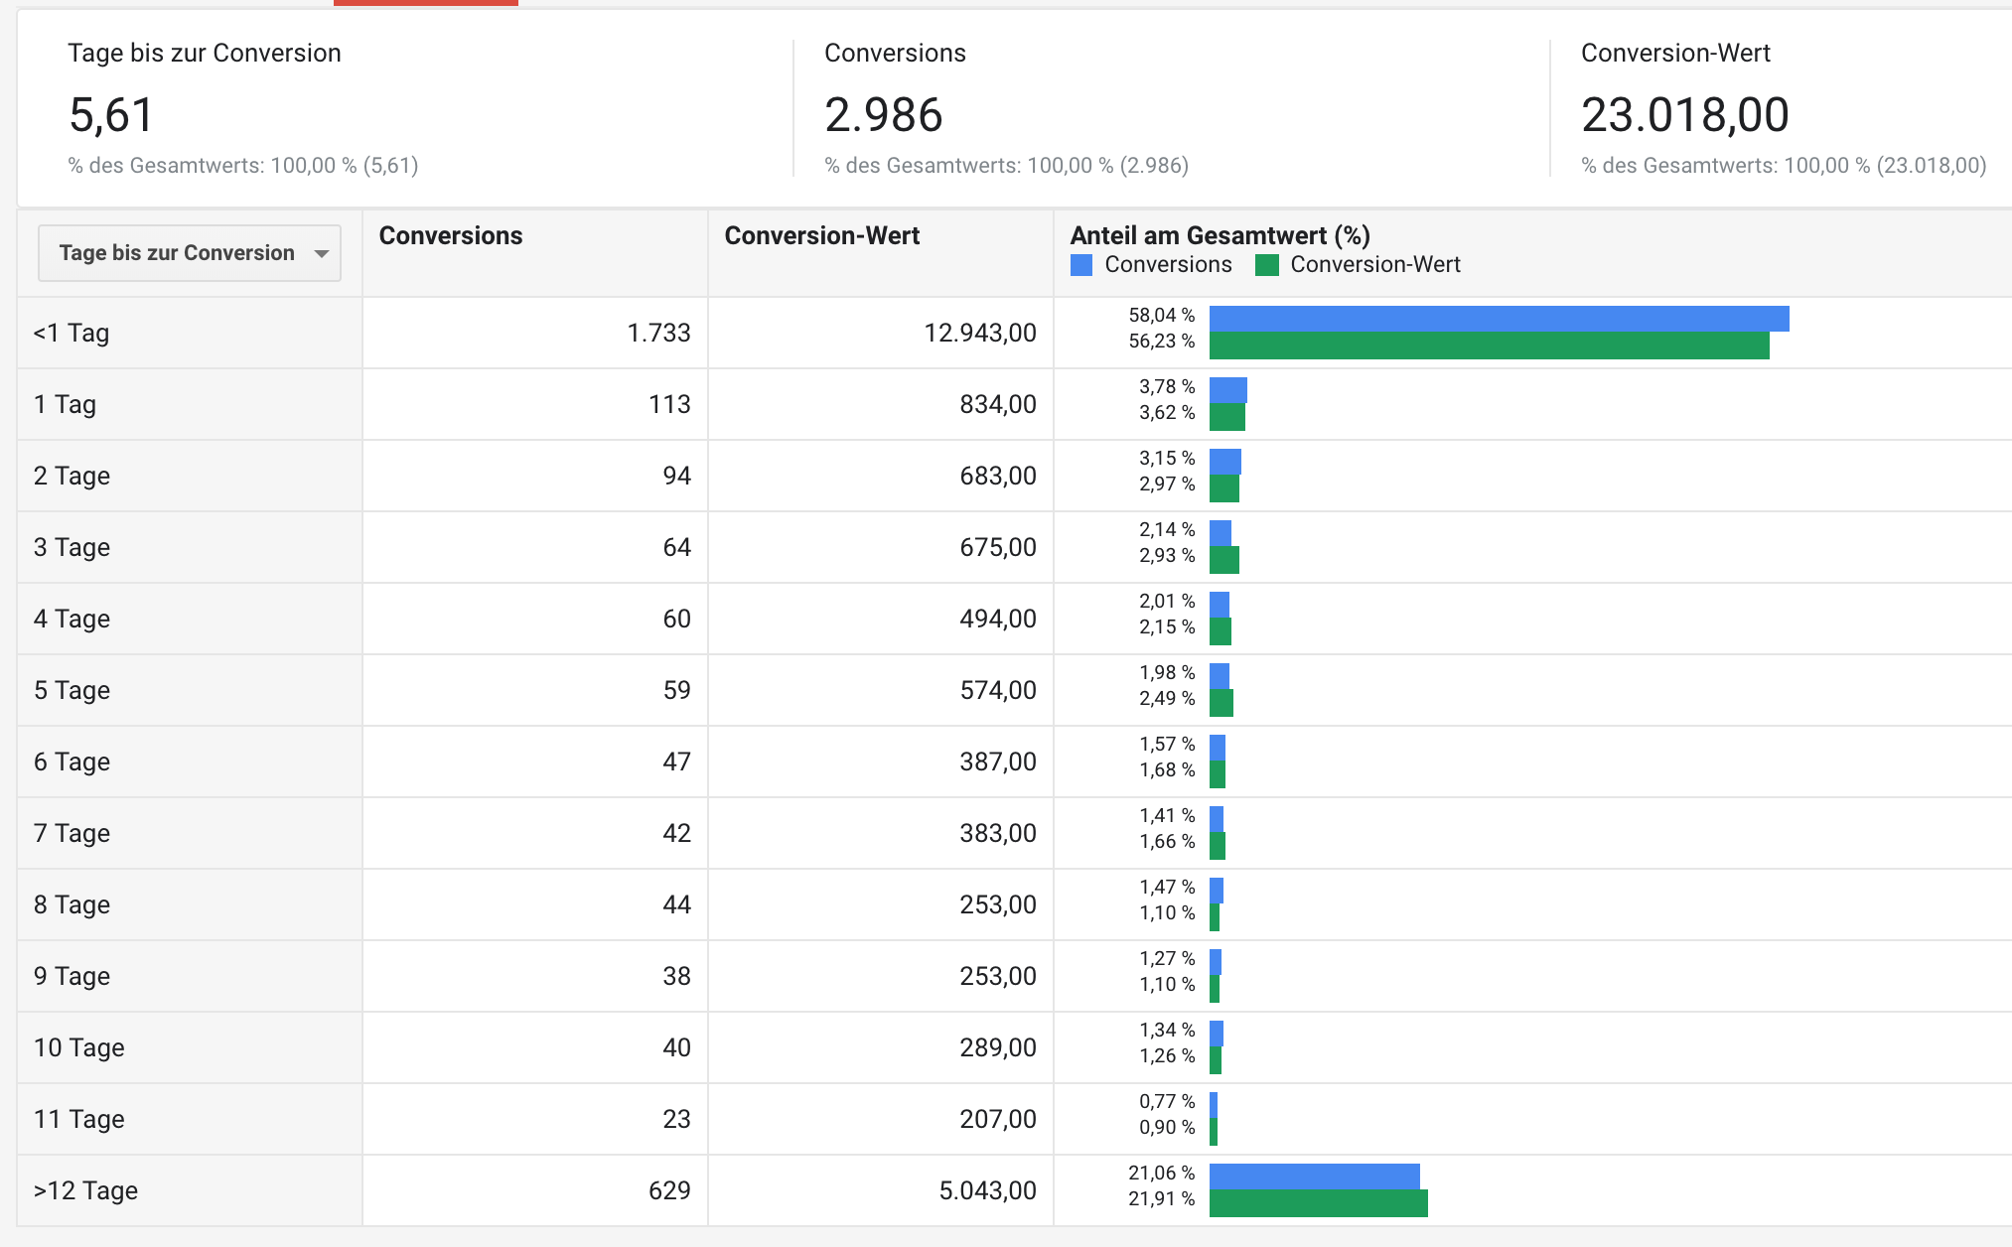2012x1247 pixels.
Task: Click the green bar in '<1 Tag' row
Action: (x=1490, y=346)
